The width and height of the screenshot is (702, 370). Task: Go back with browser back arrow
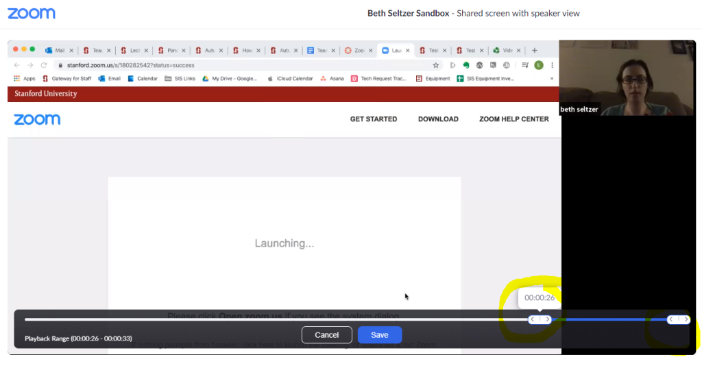click(x=17, y=65)
